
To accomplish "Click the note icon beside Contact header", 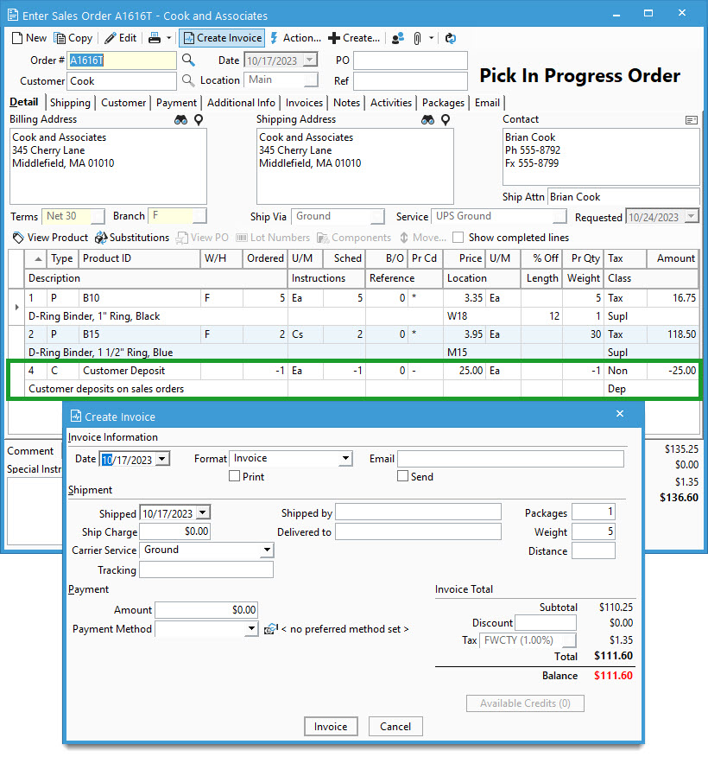I will (x=691, y=119).
